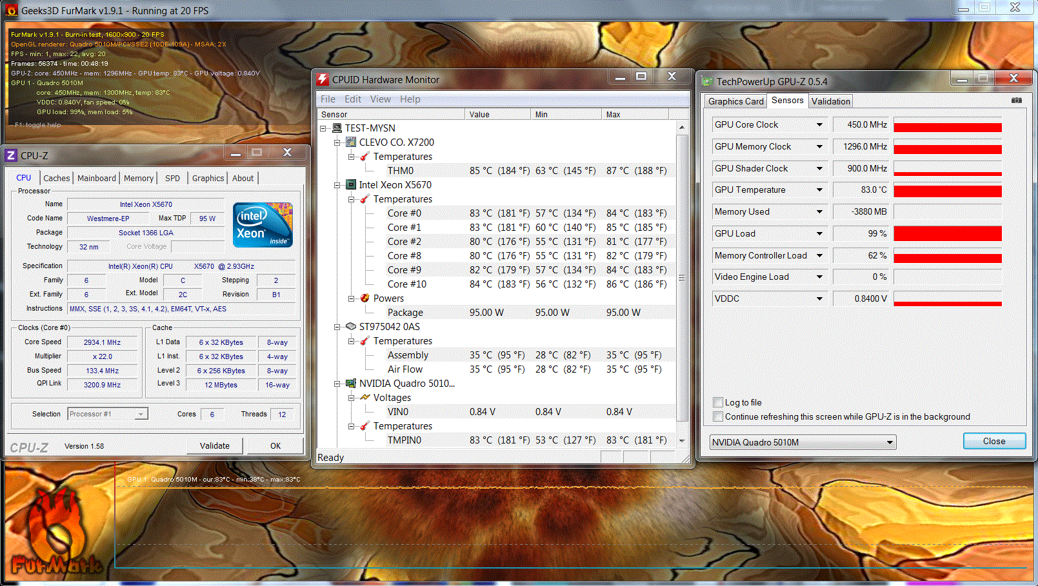The height and width of the screenshot is (586, 1038).
Task: Click the Hardware Monitor scrollbar up arrow
Action: tap(682, 128)
